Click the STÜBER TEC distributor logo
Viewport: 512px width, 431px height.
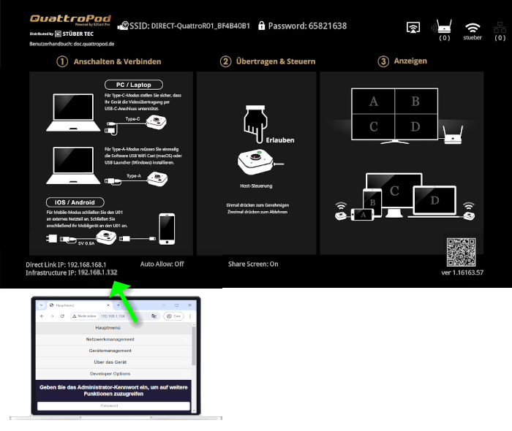pos(74,34)
